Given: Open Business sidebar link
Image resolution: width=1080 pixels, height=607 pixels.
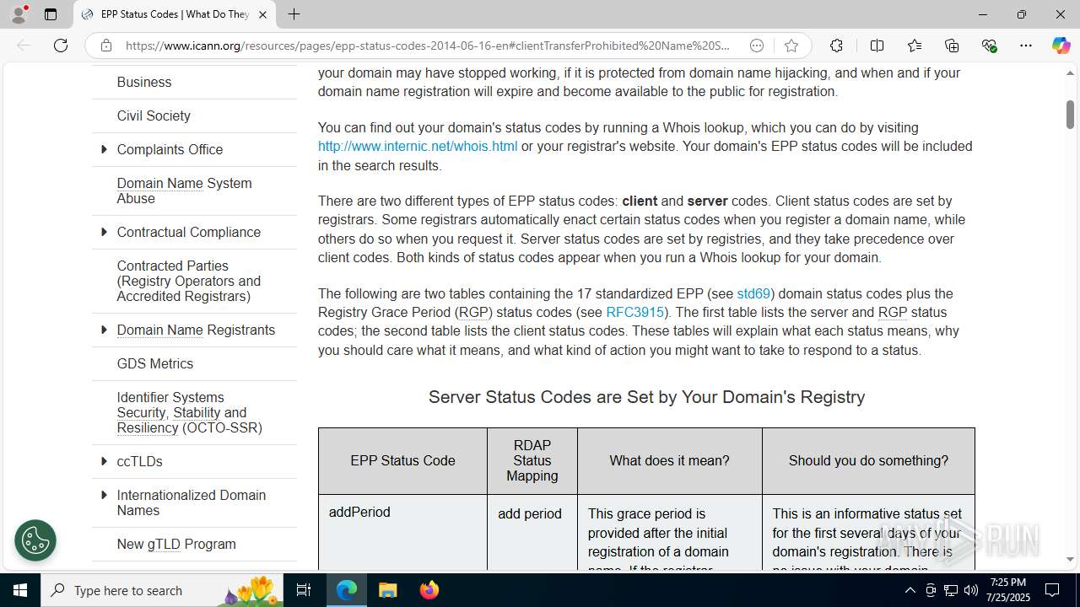Looking at the screenshot, I should click(144, 82).
